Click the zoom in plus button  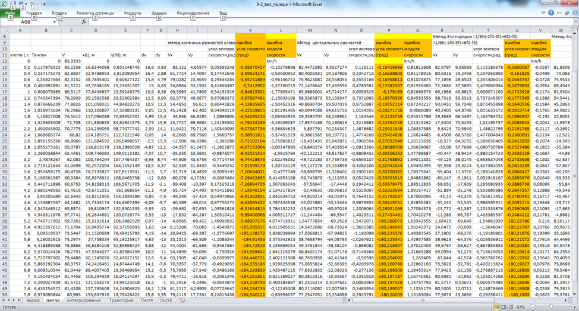pyautogui.click(x=574, y=307)
